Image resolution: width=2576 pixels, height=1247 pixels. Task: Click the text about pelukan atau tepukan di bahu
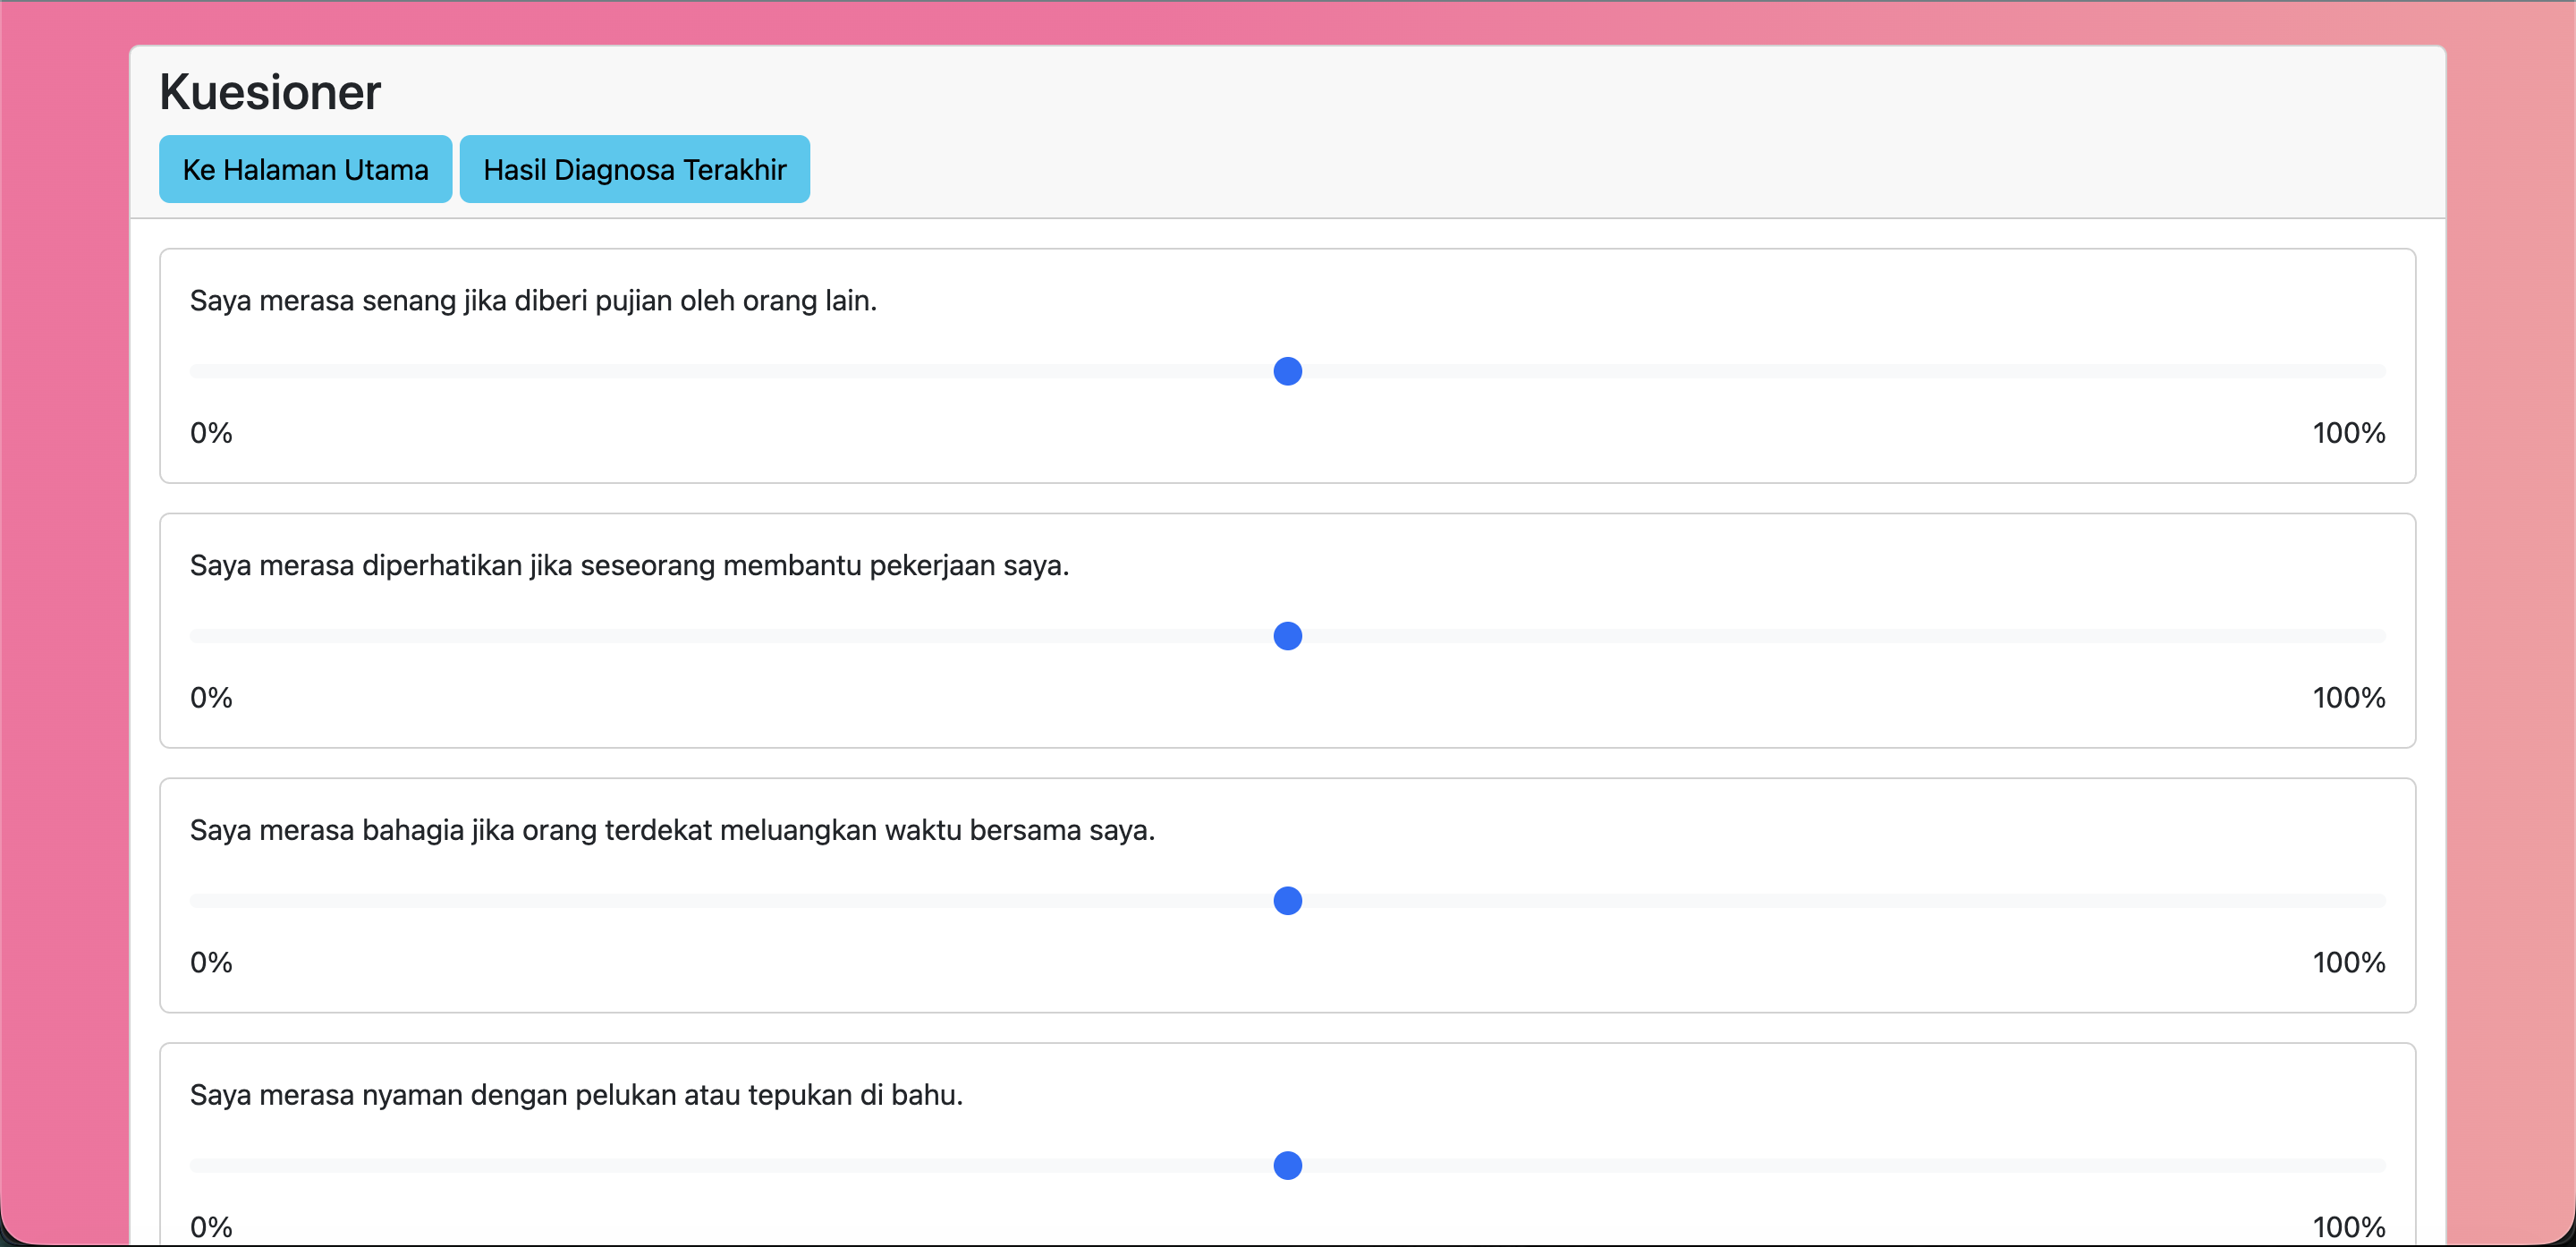coord(576,1095)
